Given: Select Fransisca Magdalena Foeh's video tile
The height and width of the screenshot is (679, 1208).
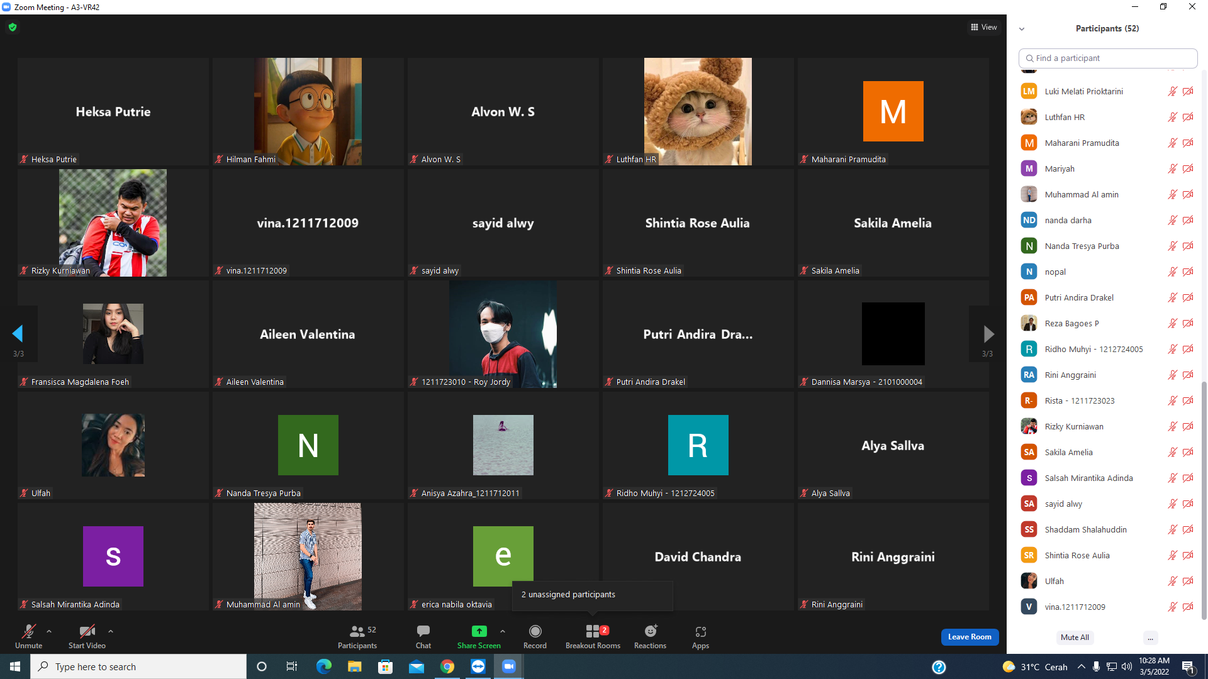Looking at the screenshot, I should tap(113, 334).
